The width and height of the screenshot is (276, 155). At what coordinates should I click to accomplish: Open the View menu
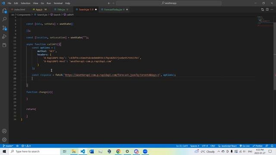click(x=35, y=3)
